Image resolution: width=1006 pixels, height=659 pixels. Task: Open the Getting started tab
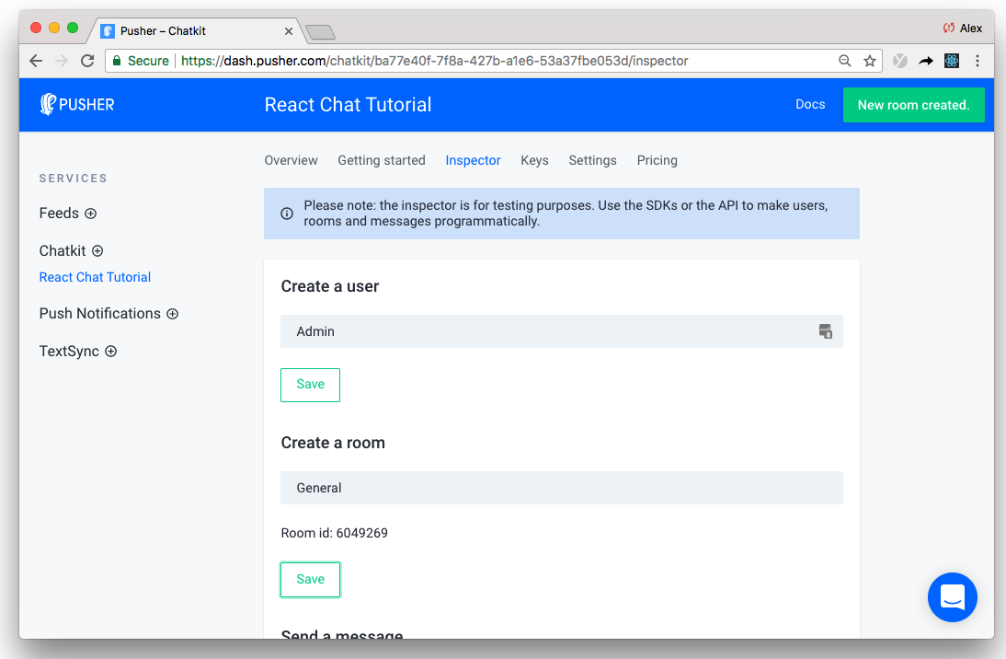coord(381,160)
